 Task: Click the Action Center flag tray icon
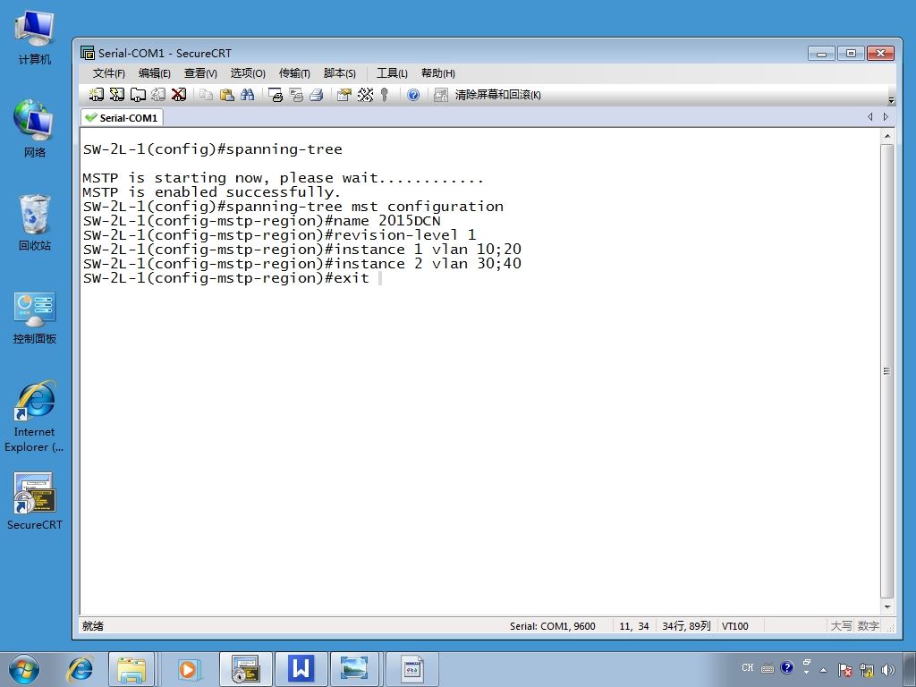[x=844, y=669]
